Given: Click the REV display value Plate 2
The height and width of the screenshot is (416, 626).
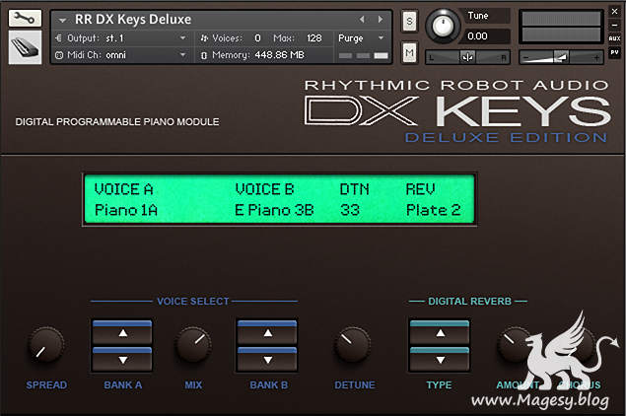Looking at the screenshot, I should coord(433,210).
